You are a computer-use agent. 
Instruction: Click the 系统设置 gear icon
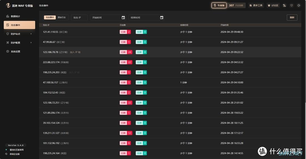[8, 51]
